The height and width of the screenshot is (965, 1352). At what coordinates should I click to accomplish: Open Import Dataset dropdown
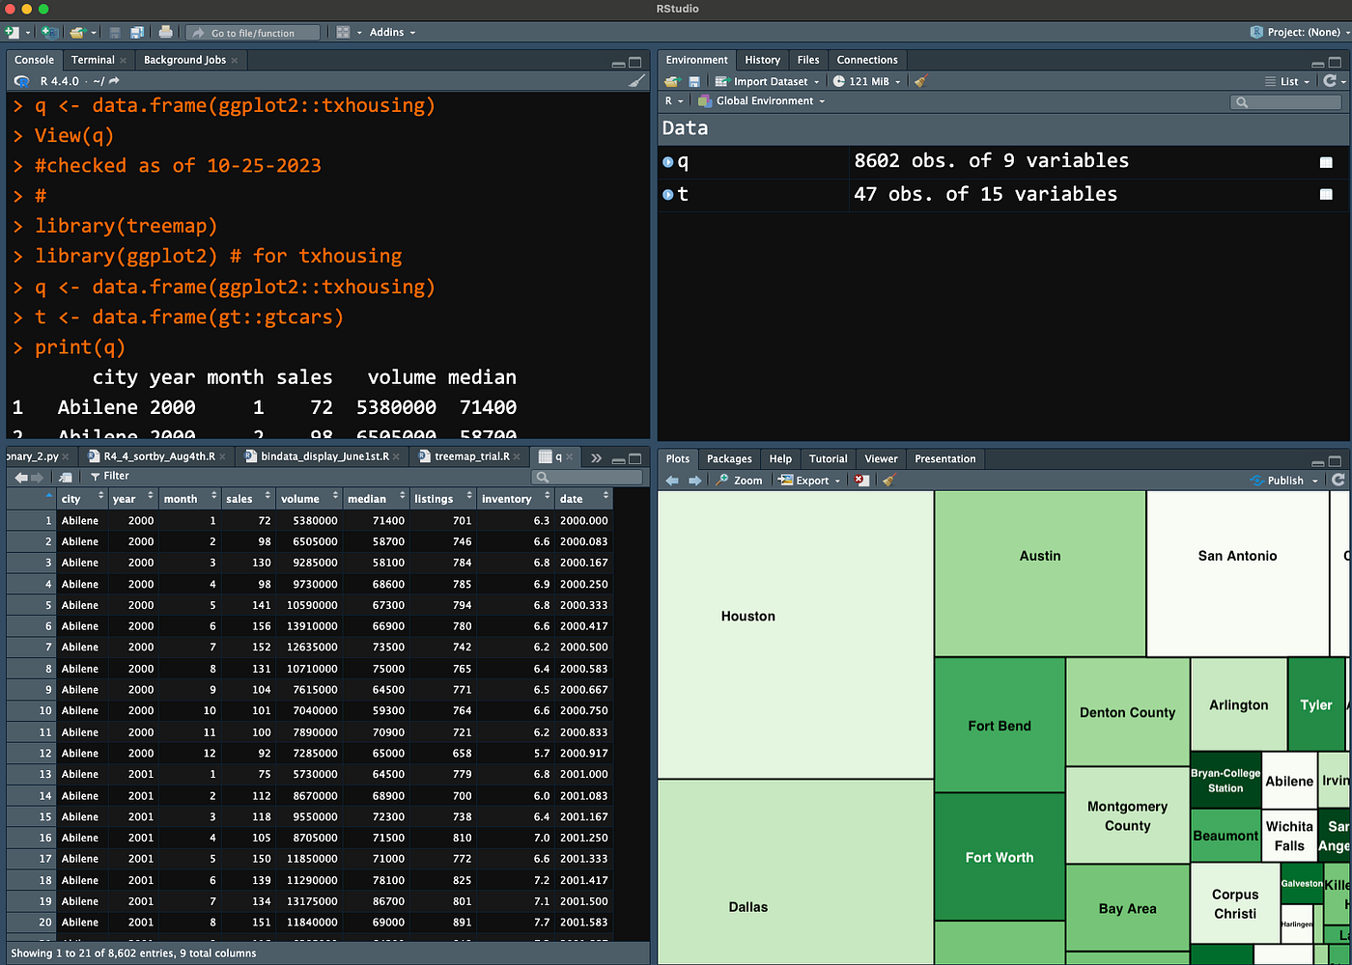(x=768, y=81)
